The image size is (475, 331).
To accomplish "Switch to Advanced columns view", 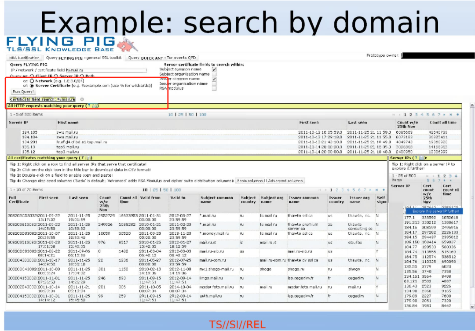I will pyautogui.click(x=285, y=181).
